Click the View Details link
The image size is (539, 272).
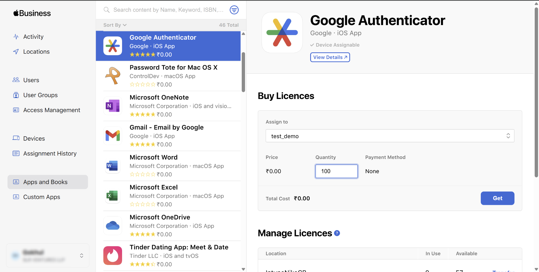[330, 57]
